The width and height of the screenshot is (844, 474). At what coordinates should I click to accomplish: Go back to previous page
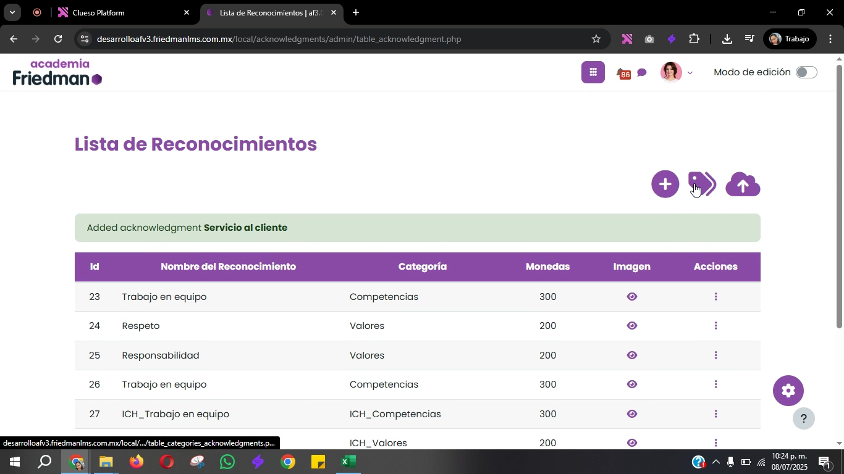(x=14, y=39)
